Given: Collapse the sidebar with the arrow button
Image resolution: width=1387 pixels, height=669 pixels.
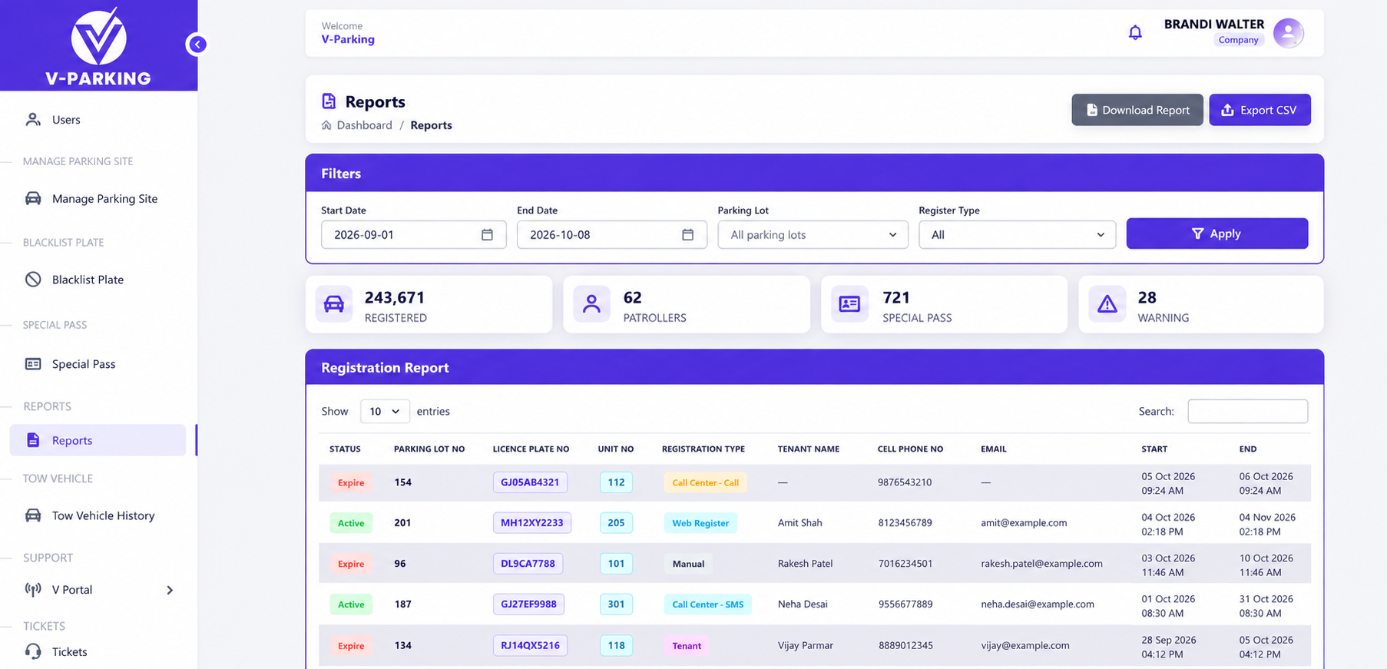Looking at the screenshot, I should point(197,45).
